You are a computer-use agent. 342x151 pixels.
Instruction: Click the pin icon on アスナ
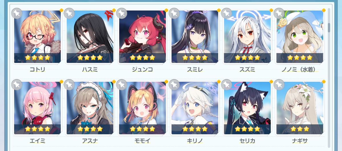(69, 85)
